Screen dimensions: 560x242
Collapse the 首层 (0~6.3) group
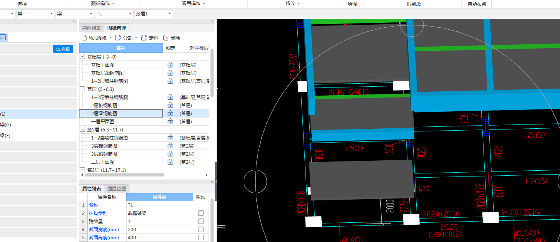click(x=82, y=89)
